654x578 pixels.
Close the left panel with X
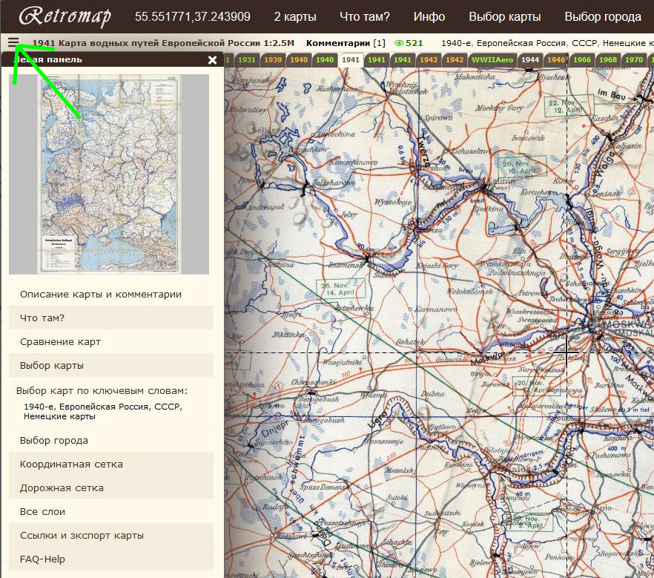[x=213, y=60]
